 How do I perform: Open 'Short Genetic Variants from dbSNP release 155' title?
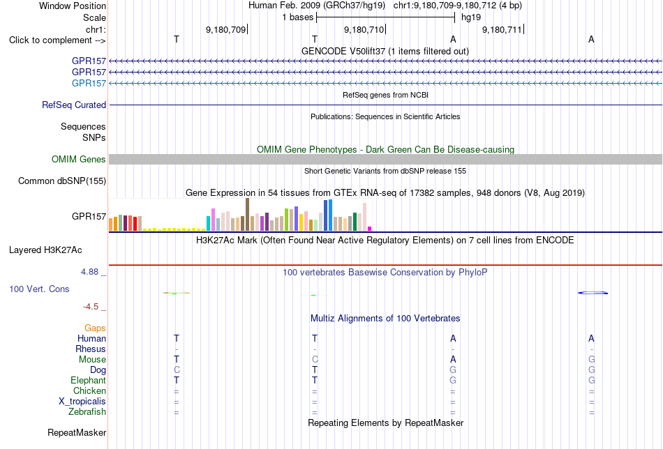[x=385, y=171]
